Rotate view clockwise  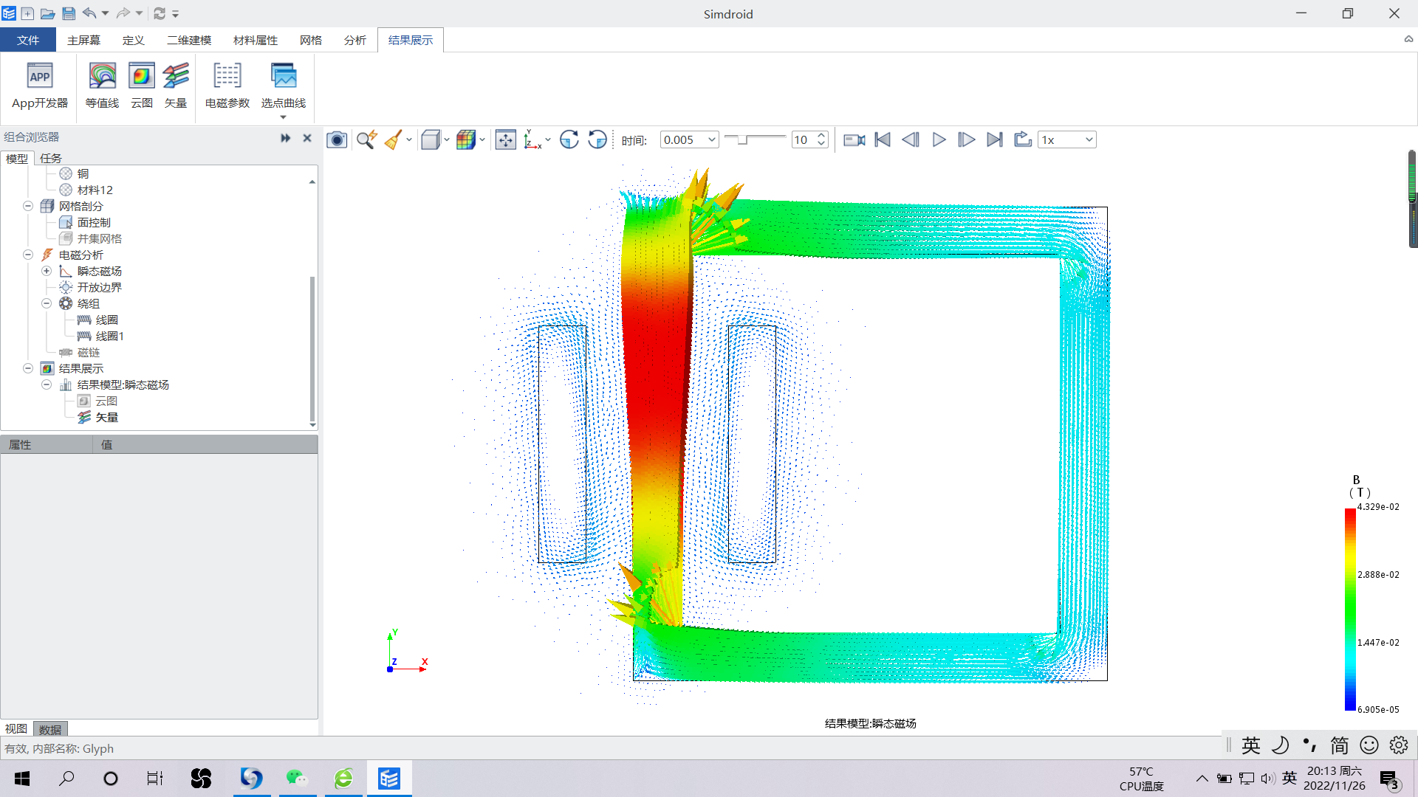pos(569,140)
